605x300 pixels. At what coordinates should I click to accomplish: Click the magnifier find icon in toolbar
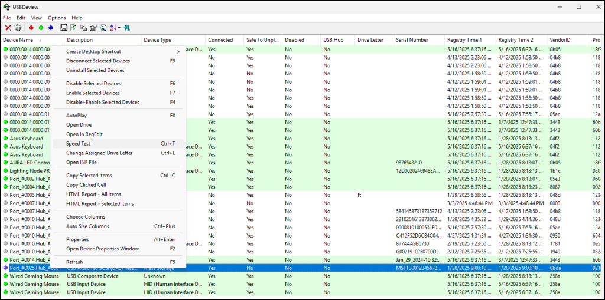[103, 28]
